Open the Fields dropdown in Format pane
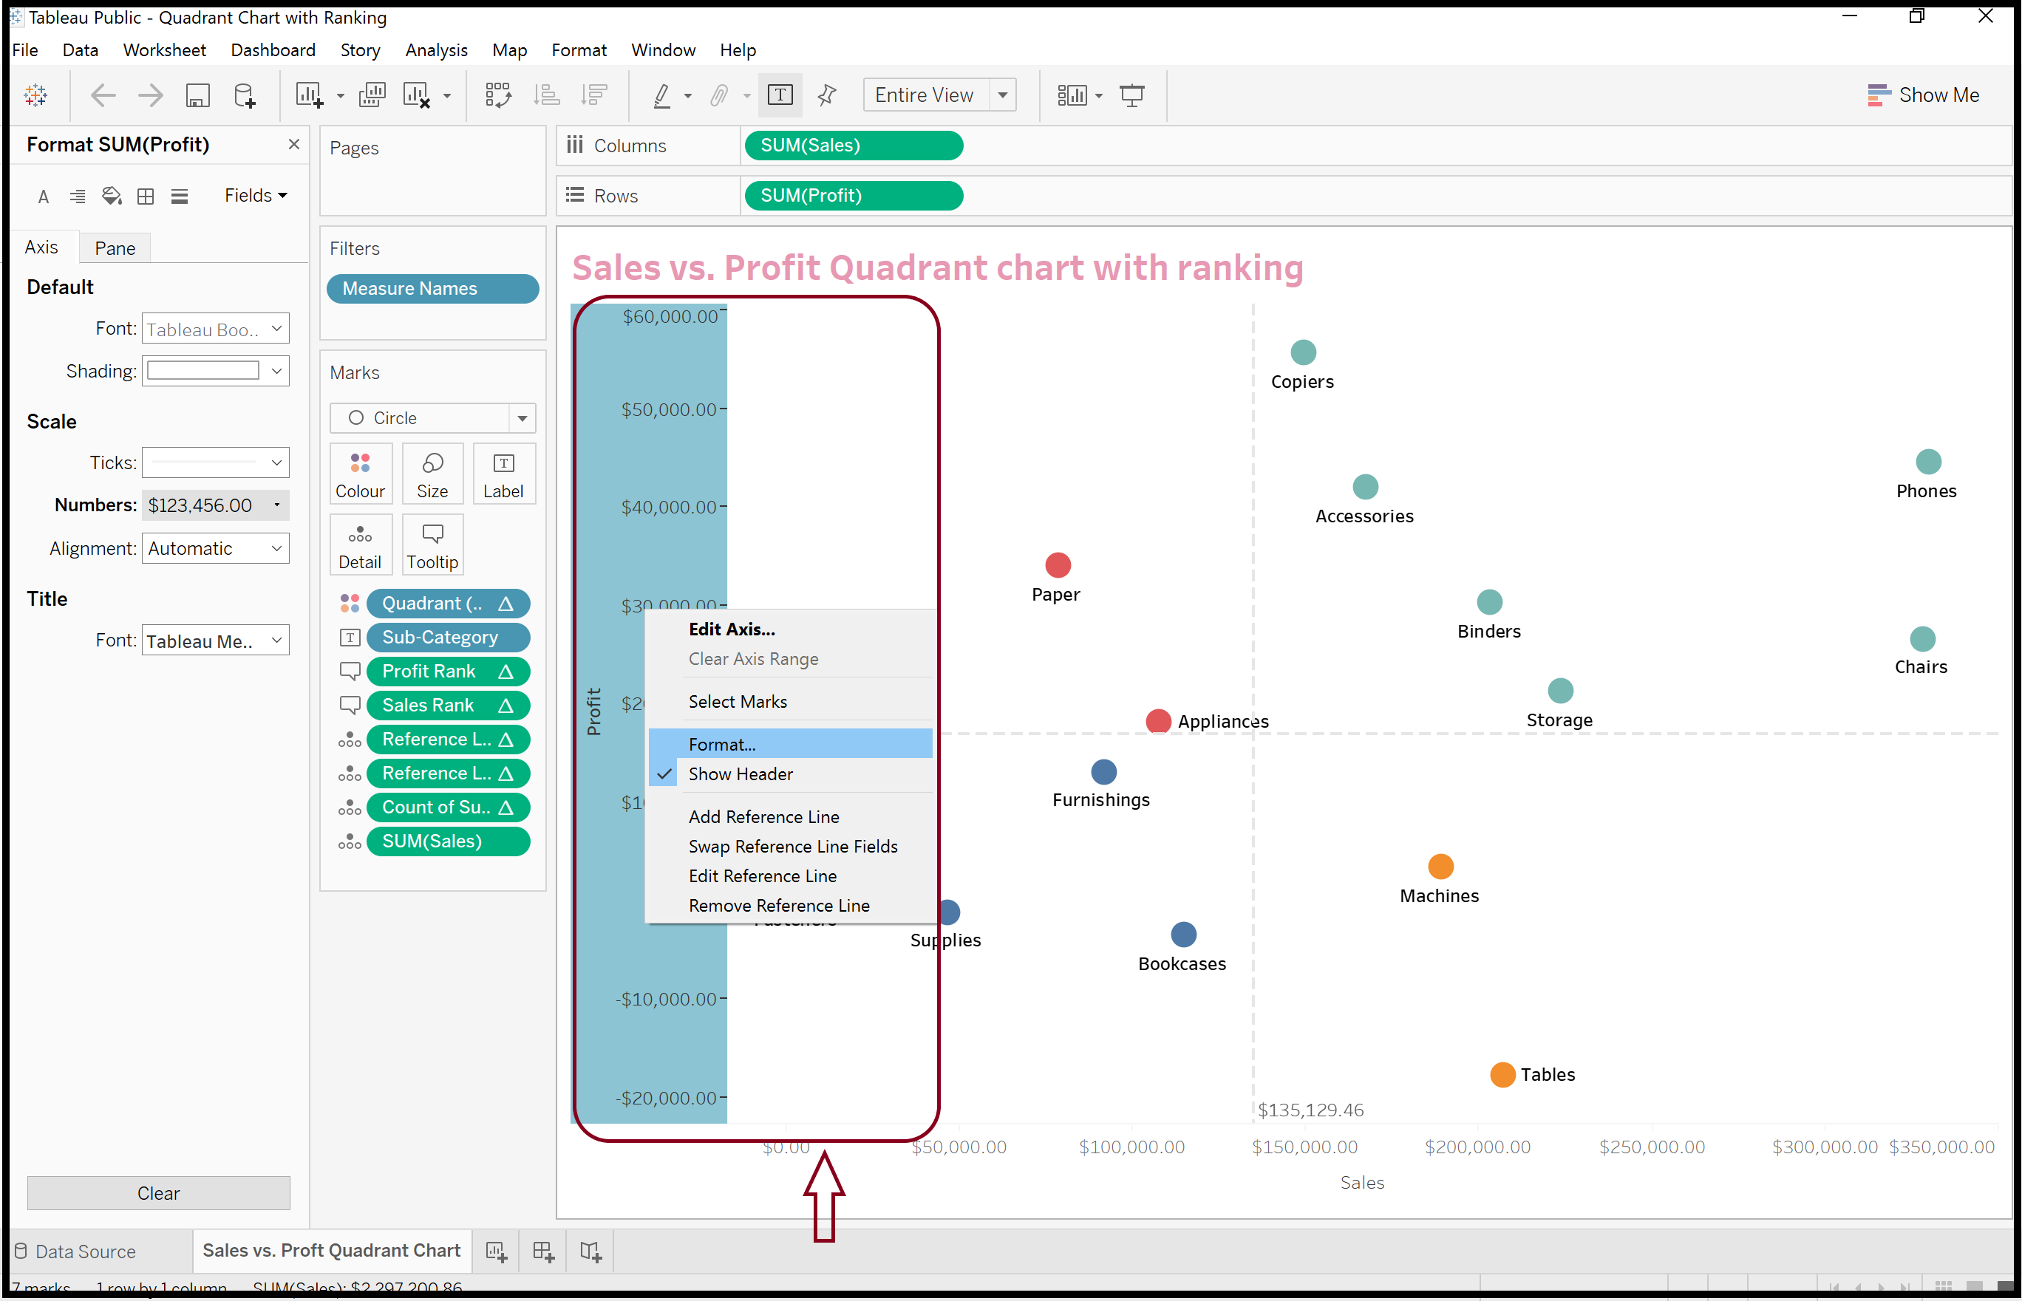 pos(256,195)
